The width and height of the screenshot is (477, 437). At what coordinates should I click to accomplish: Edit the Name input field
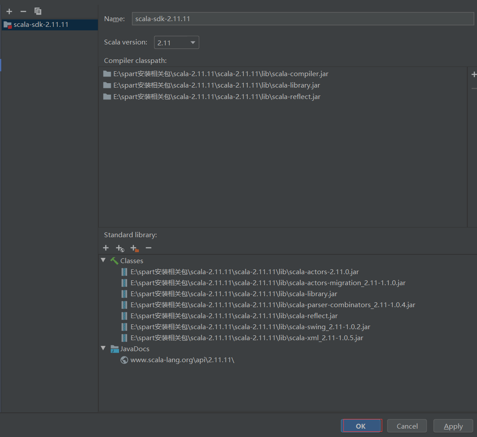(303, 19)
